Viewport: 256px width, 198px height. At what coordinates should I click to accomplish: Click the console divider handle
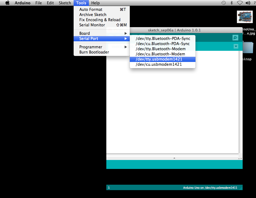(x=174, y=158)
